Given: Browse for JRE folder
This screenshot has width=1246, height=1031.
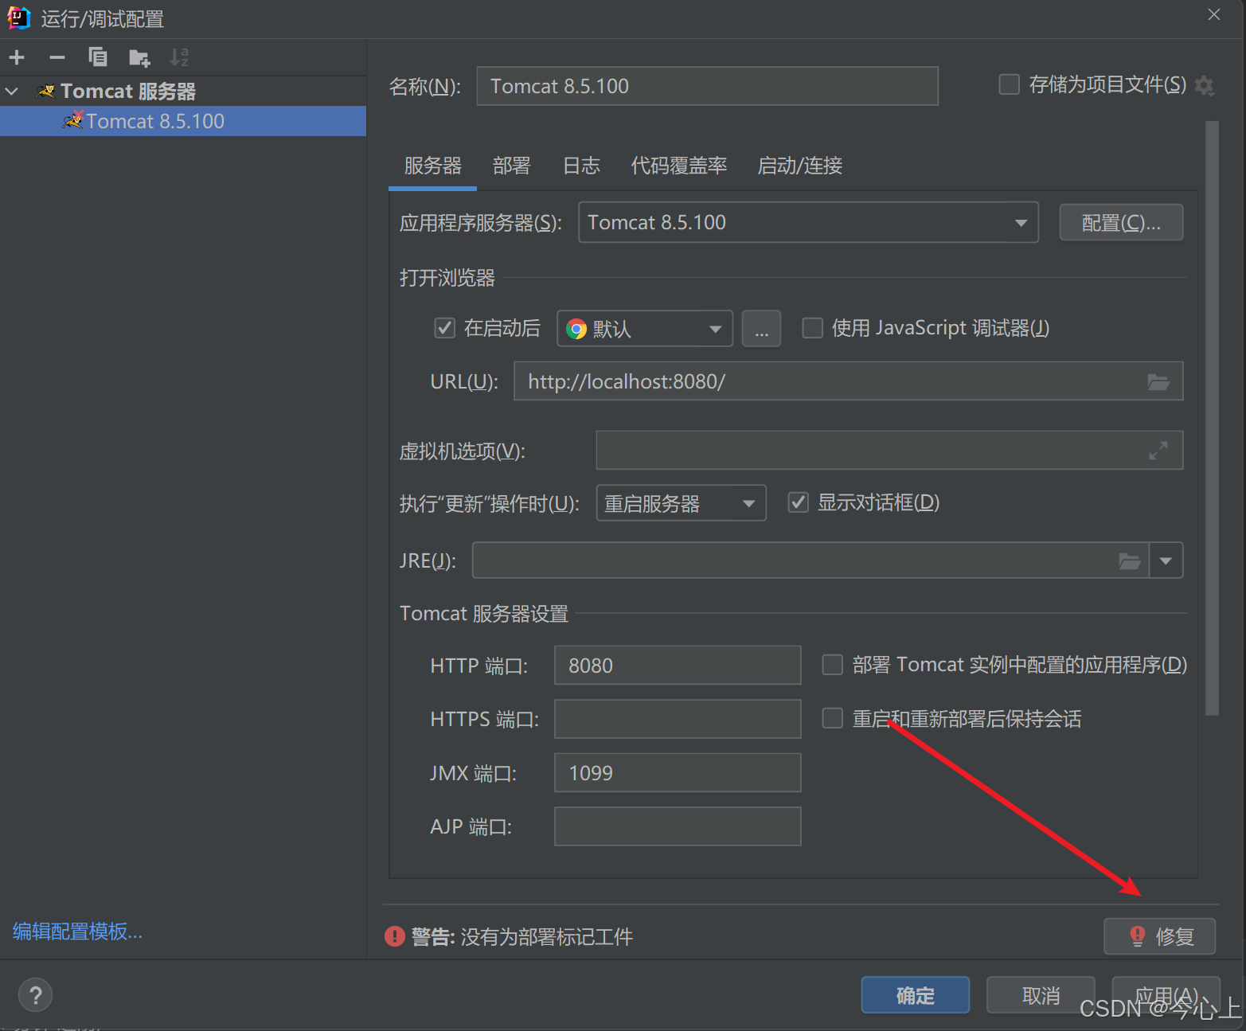Looking at the screenshot, I should coord(1130,561).
